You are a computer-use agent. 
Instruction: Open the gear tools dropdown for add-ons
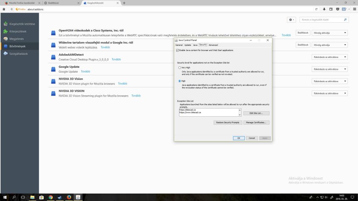(291, 20)
